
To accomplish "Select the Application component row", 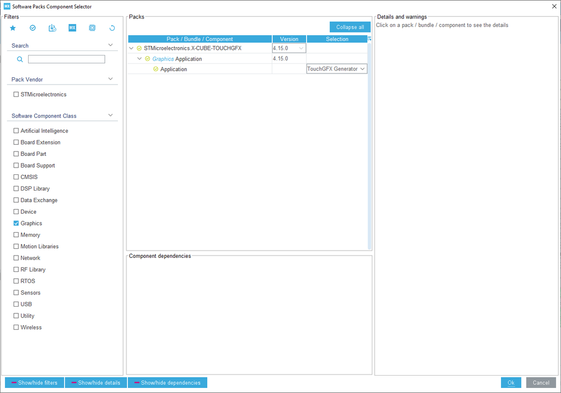I will [248, 69].
